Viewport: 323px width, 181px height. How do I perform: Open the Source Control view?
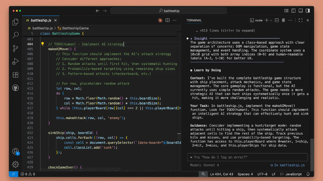[16, 48]
